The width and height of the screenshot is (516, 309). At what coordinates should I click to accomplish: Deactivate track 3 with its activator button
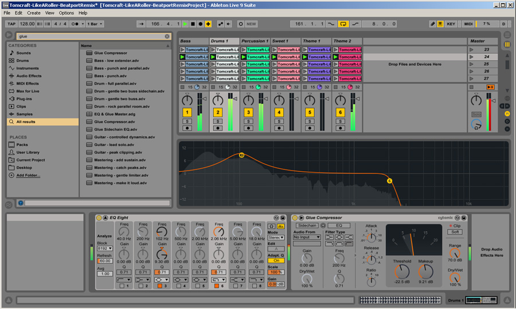tap(248, 113)
